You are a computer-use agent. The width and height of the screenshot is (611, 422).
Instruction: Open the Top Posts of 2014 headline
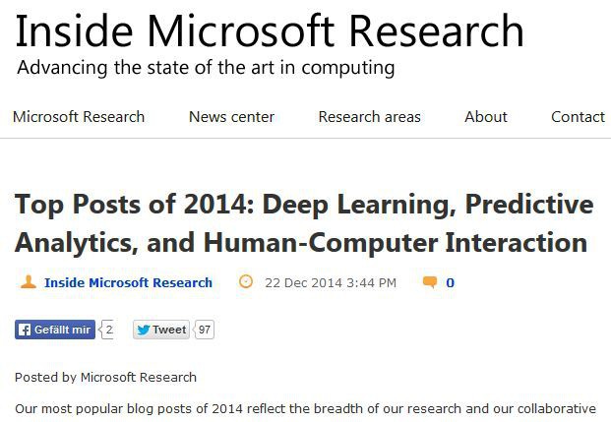304,223
